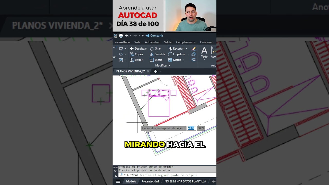The image size is (329, 185).
Task: Select the Girar rotate tool
Action: pos(156,49)
